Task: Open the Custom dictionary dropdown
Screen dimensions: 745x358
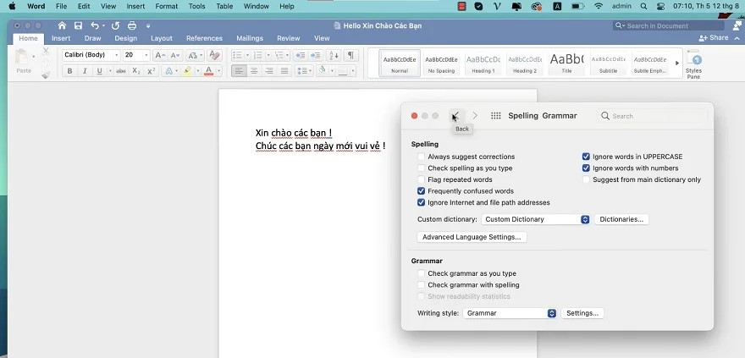Action: coord(536,219)
